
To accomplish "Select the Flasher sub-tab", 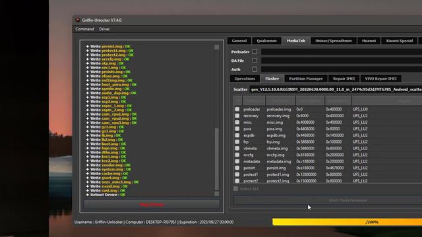I will [272, 79].
